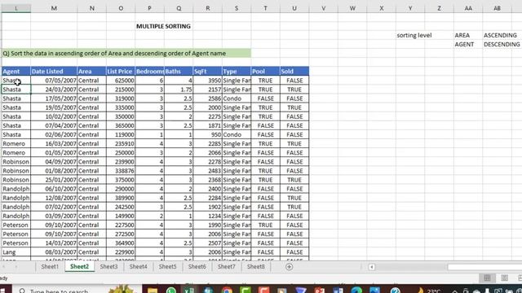Select the Baths header cell
The image size is (522, 293).
(x=179, y=71)
